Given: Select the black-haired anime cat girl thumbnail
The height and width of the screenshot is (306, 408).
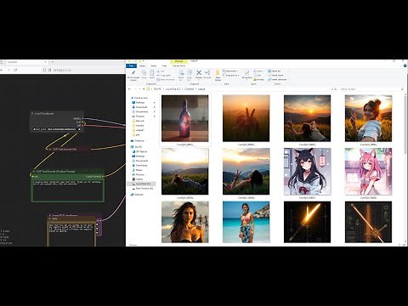Looking at the screenshot, I should (x=307, y=172).
